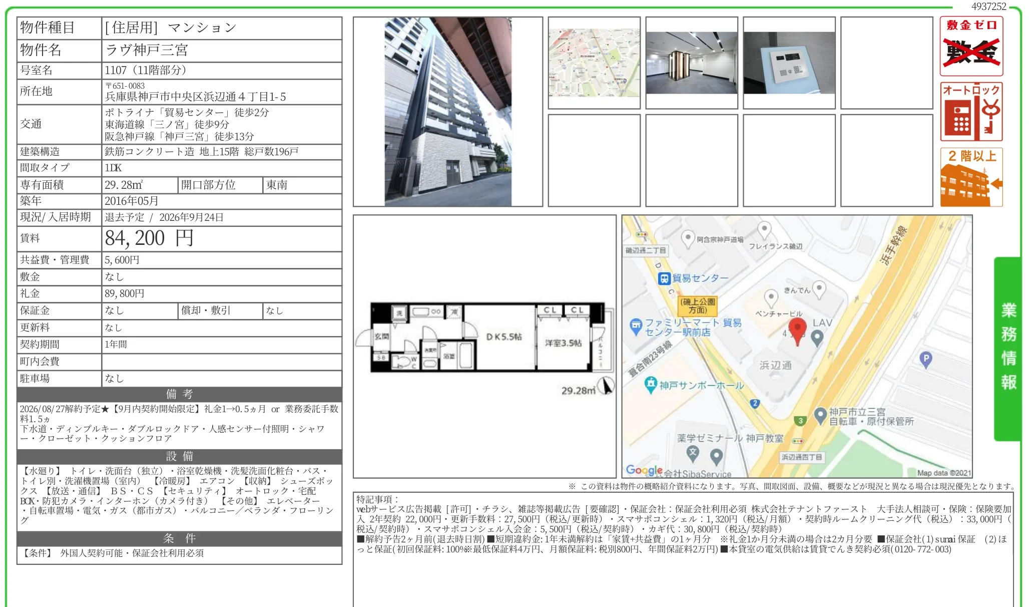The image size is (1029, 607).
Task: Click the フレイランス磯辺 map pin
Action: click(764, 230)
